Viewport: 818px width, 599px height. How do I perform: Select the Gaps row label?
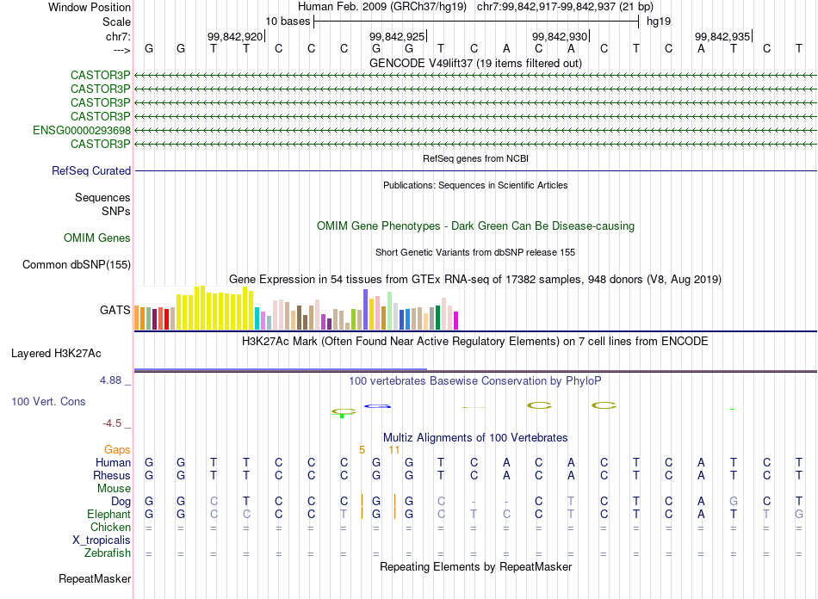pos(117,450)
